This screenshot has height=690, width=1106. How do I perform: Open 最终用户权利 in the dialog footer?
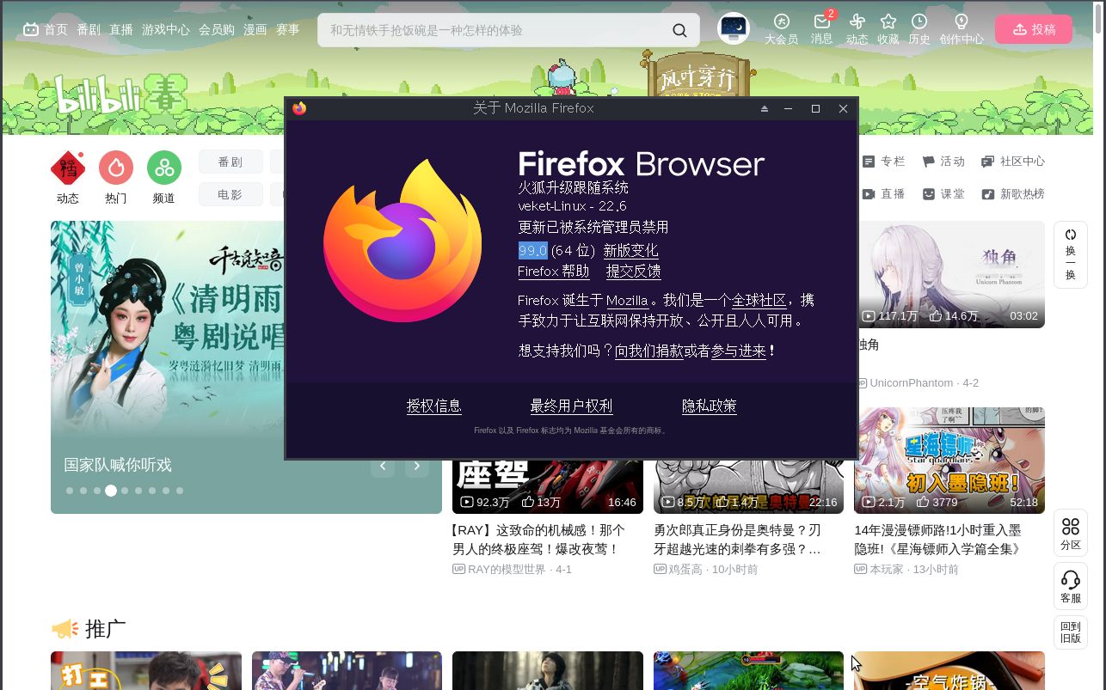coord(572,406)
